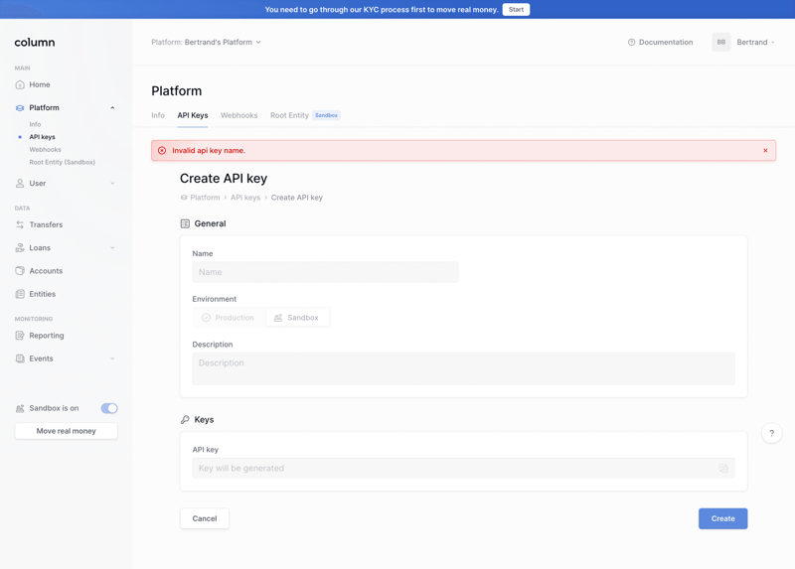Open Home in the sidebar

pos(40,84)
